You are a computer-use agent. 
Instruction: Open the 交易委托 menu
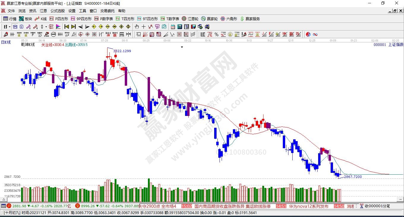(107, 11)
